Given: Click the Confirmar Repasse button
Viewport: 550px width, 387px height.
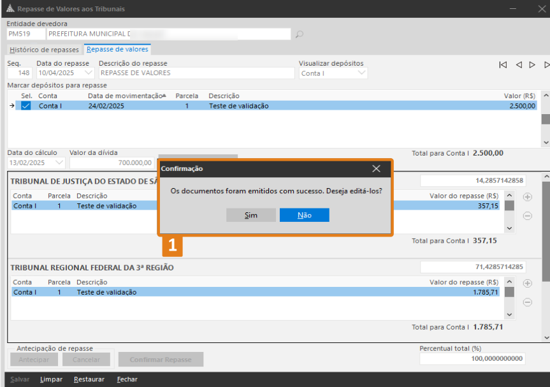Looking at the screenshot, I should pyautogui.click(x=161, y=360).
